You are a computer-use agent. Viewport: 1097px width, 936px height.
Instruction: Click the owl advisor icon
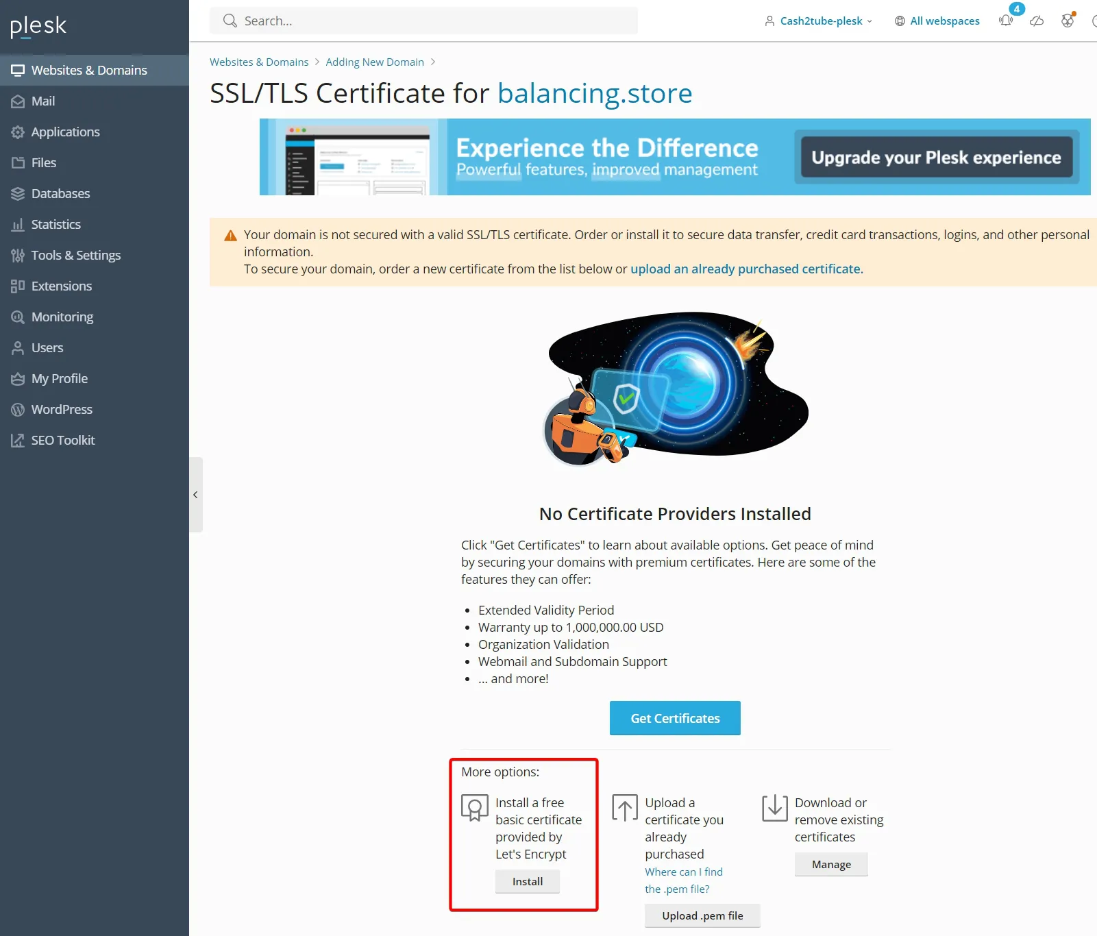click(1068, 20)
